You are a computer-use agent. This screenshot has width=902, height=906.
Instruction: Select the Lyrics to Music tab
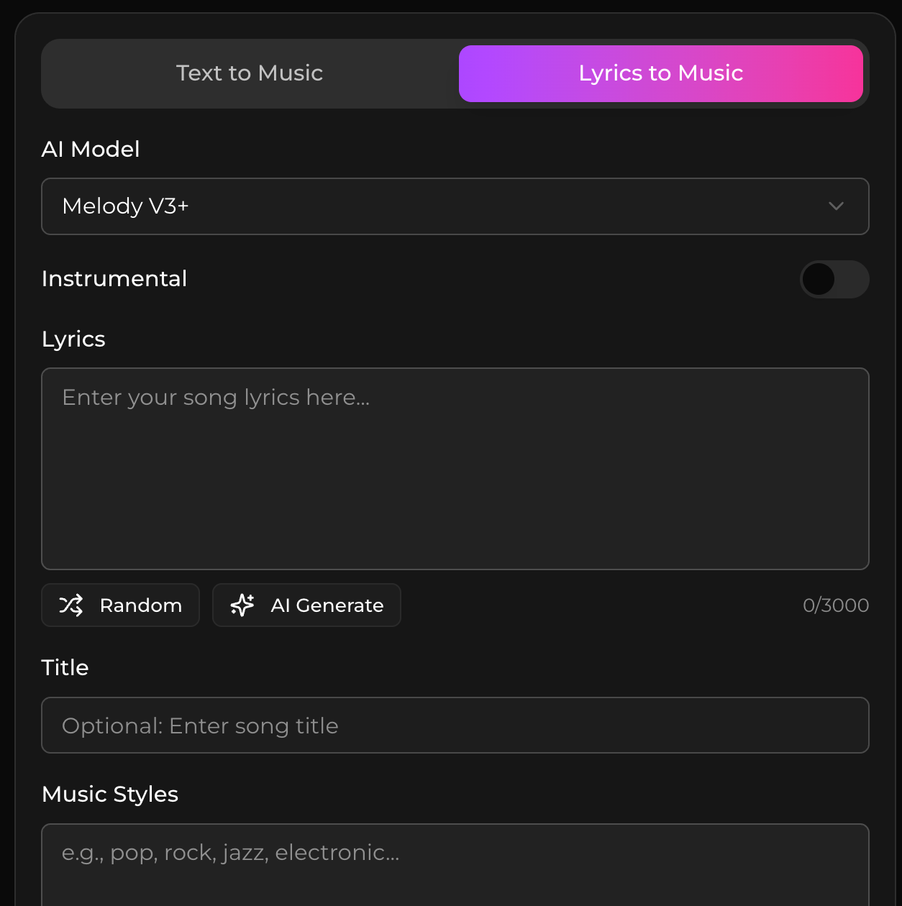point(660,73)
